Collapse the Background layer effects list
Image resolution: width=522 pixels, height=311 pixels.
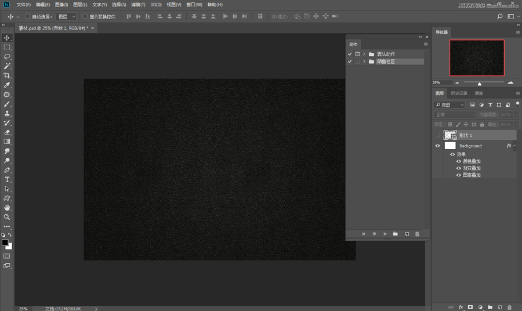(x=515, y=146)
